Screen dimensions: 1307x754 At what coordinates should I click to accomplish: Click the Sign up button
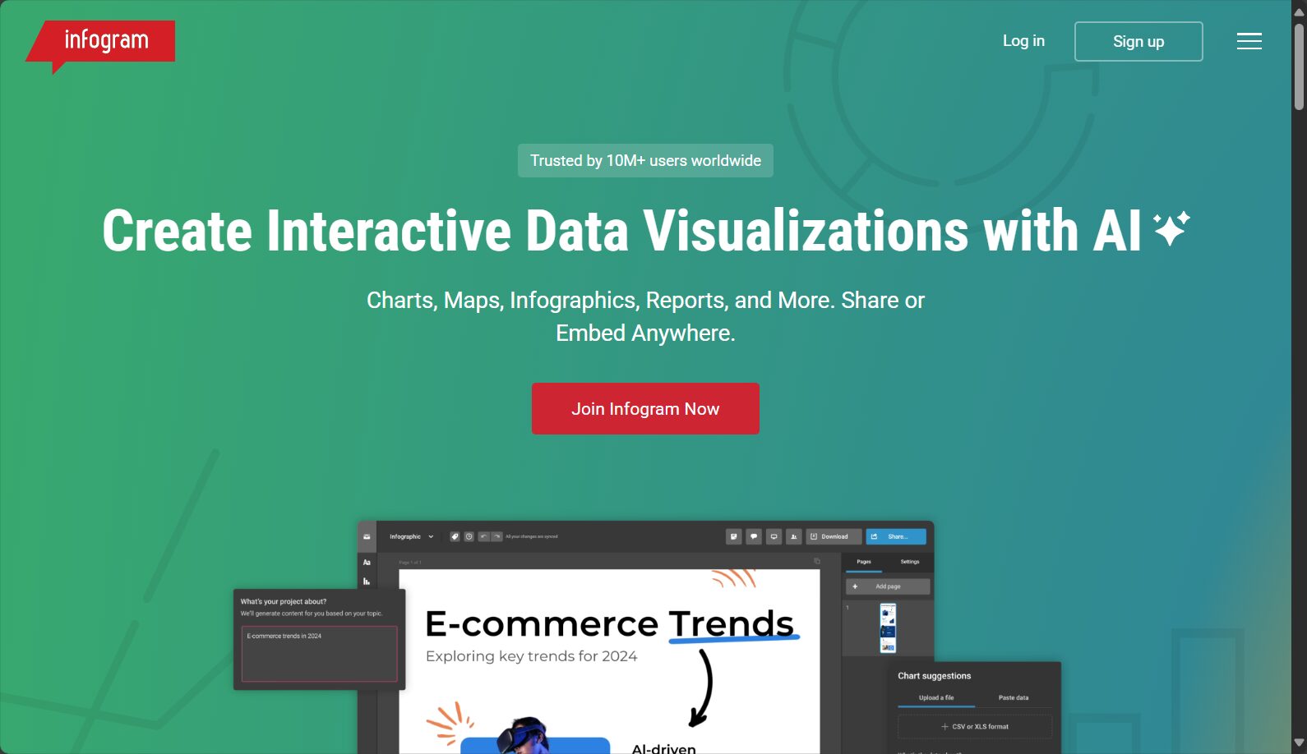point(1138,41)
